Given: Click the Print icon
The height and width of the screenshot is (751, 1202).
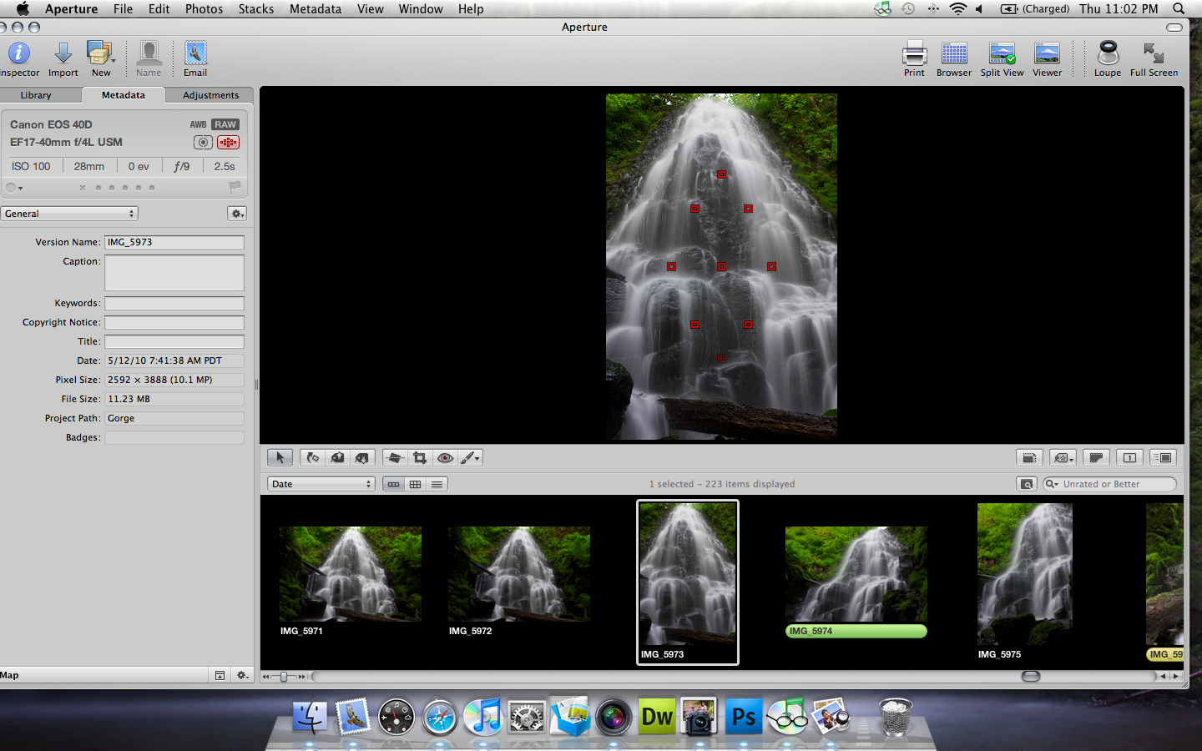Looking at the screenshot, I should (x=914, y=53).
